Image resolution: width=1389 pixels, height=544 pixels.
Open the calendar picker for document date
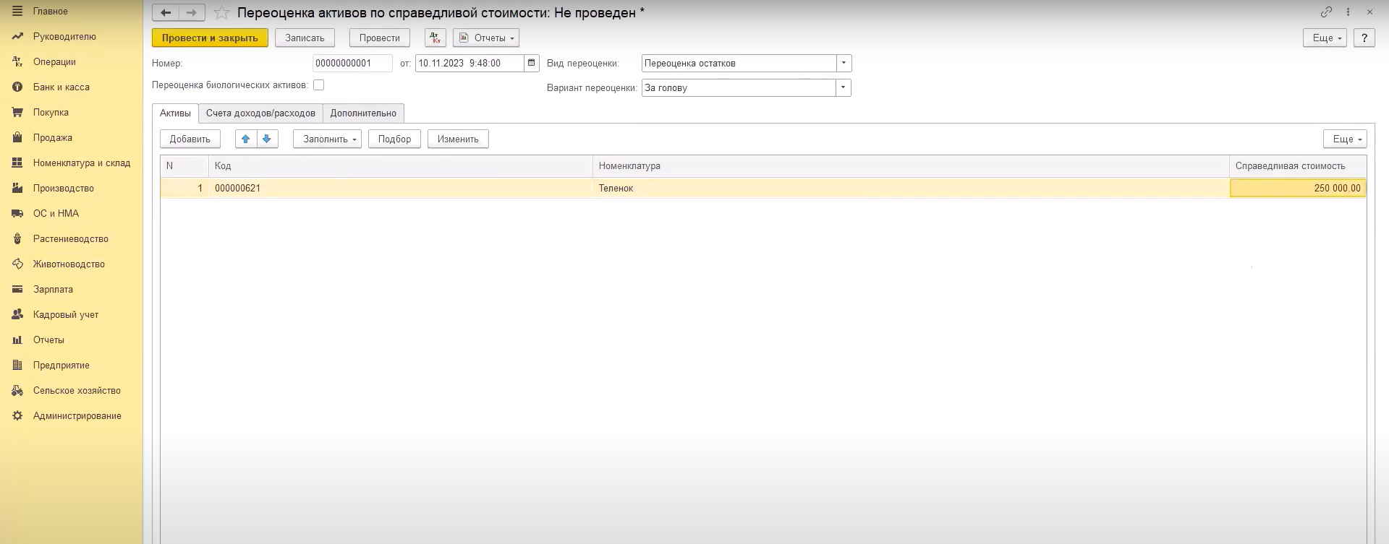[532, 63]
